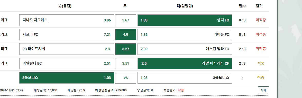Screen dimensions: 302x98
Task: Click the 낙첨 result text
Action: (x=181, y=90)
